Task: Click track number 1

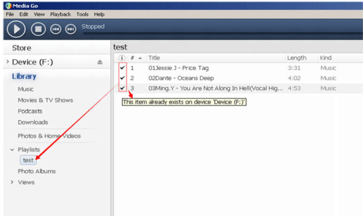Action: 132,68
